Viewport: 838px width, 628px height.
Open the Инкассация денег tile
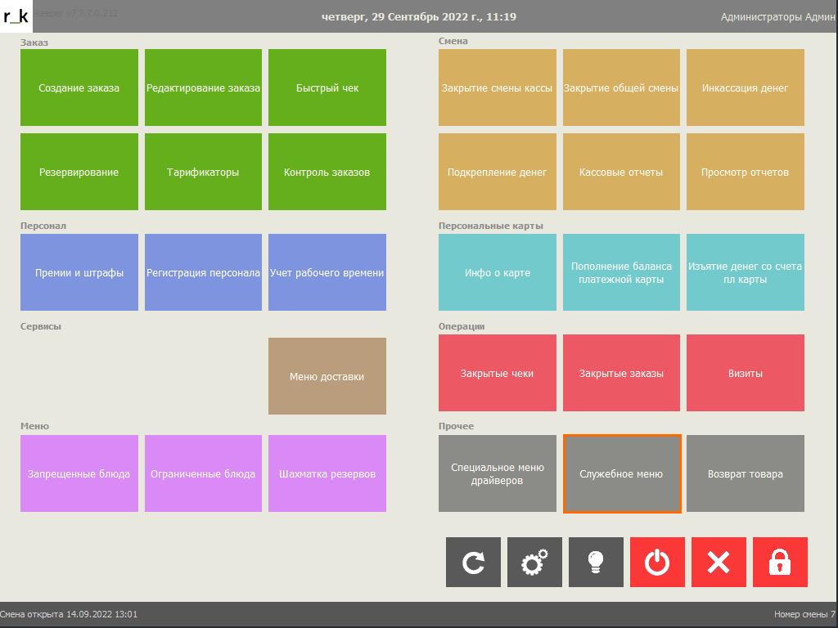point(745,87)
